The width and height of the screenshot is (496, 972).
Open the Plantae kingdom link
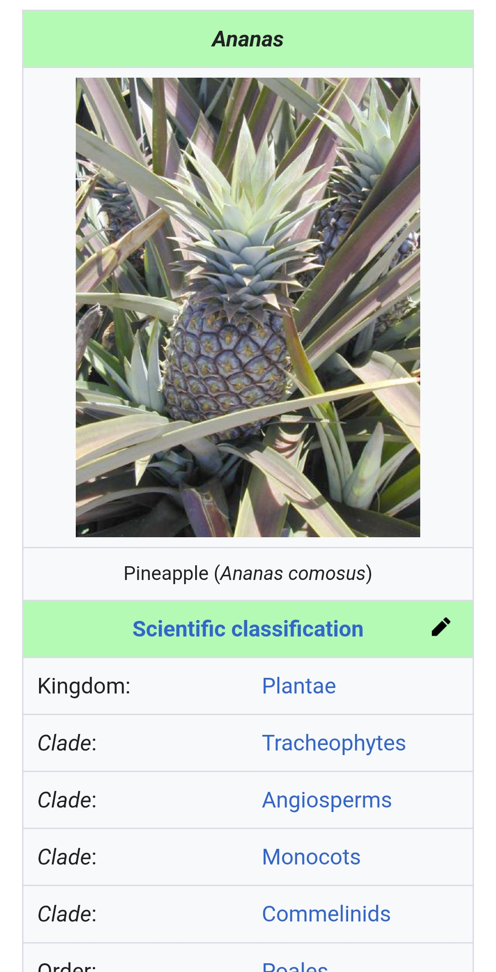[299, 686]
